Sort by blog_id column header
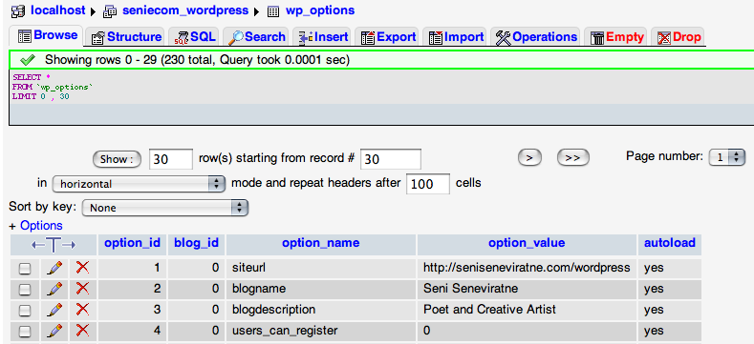 [196, 243]
